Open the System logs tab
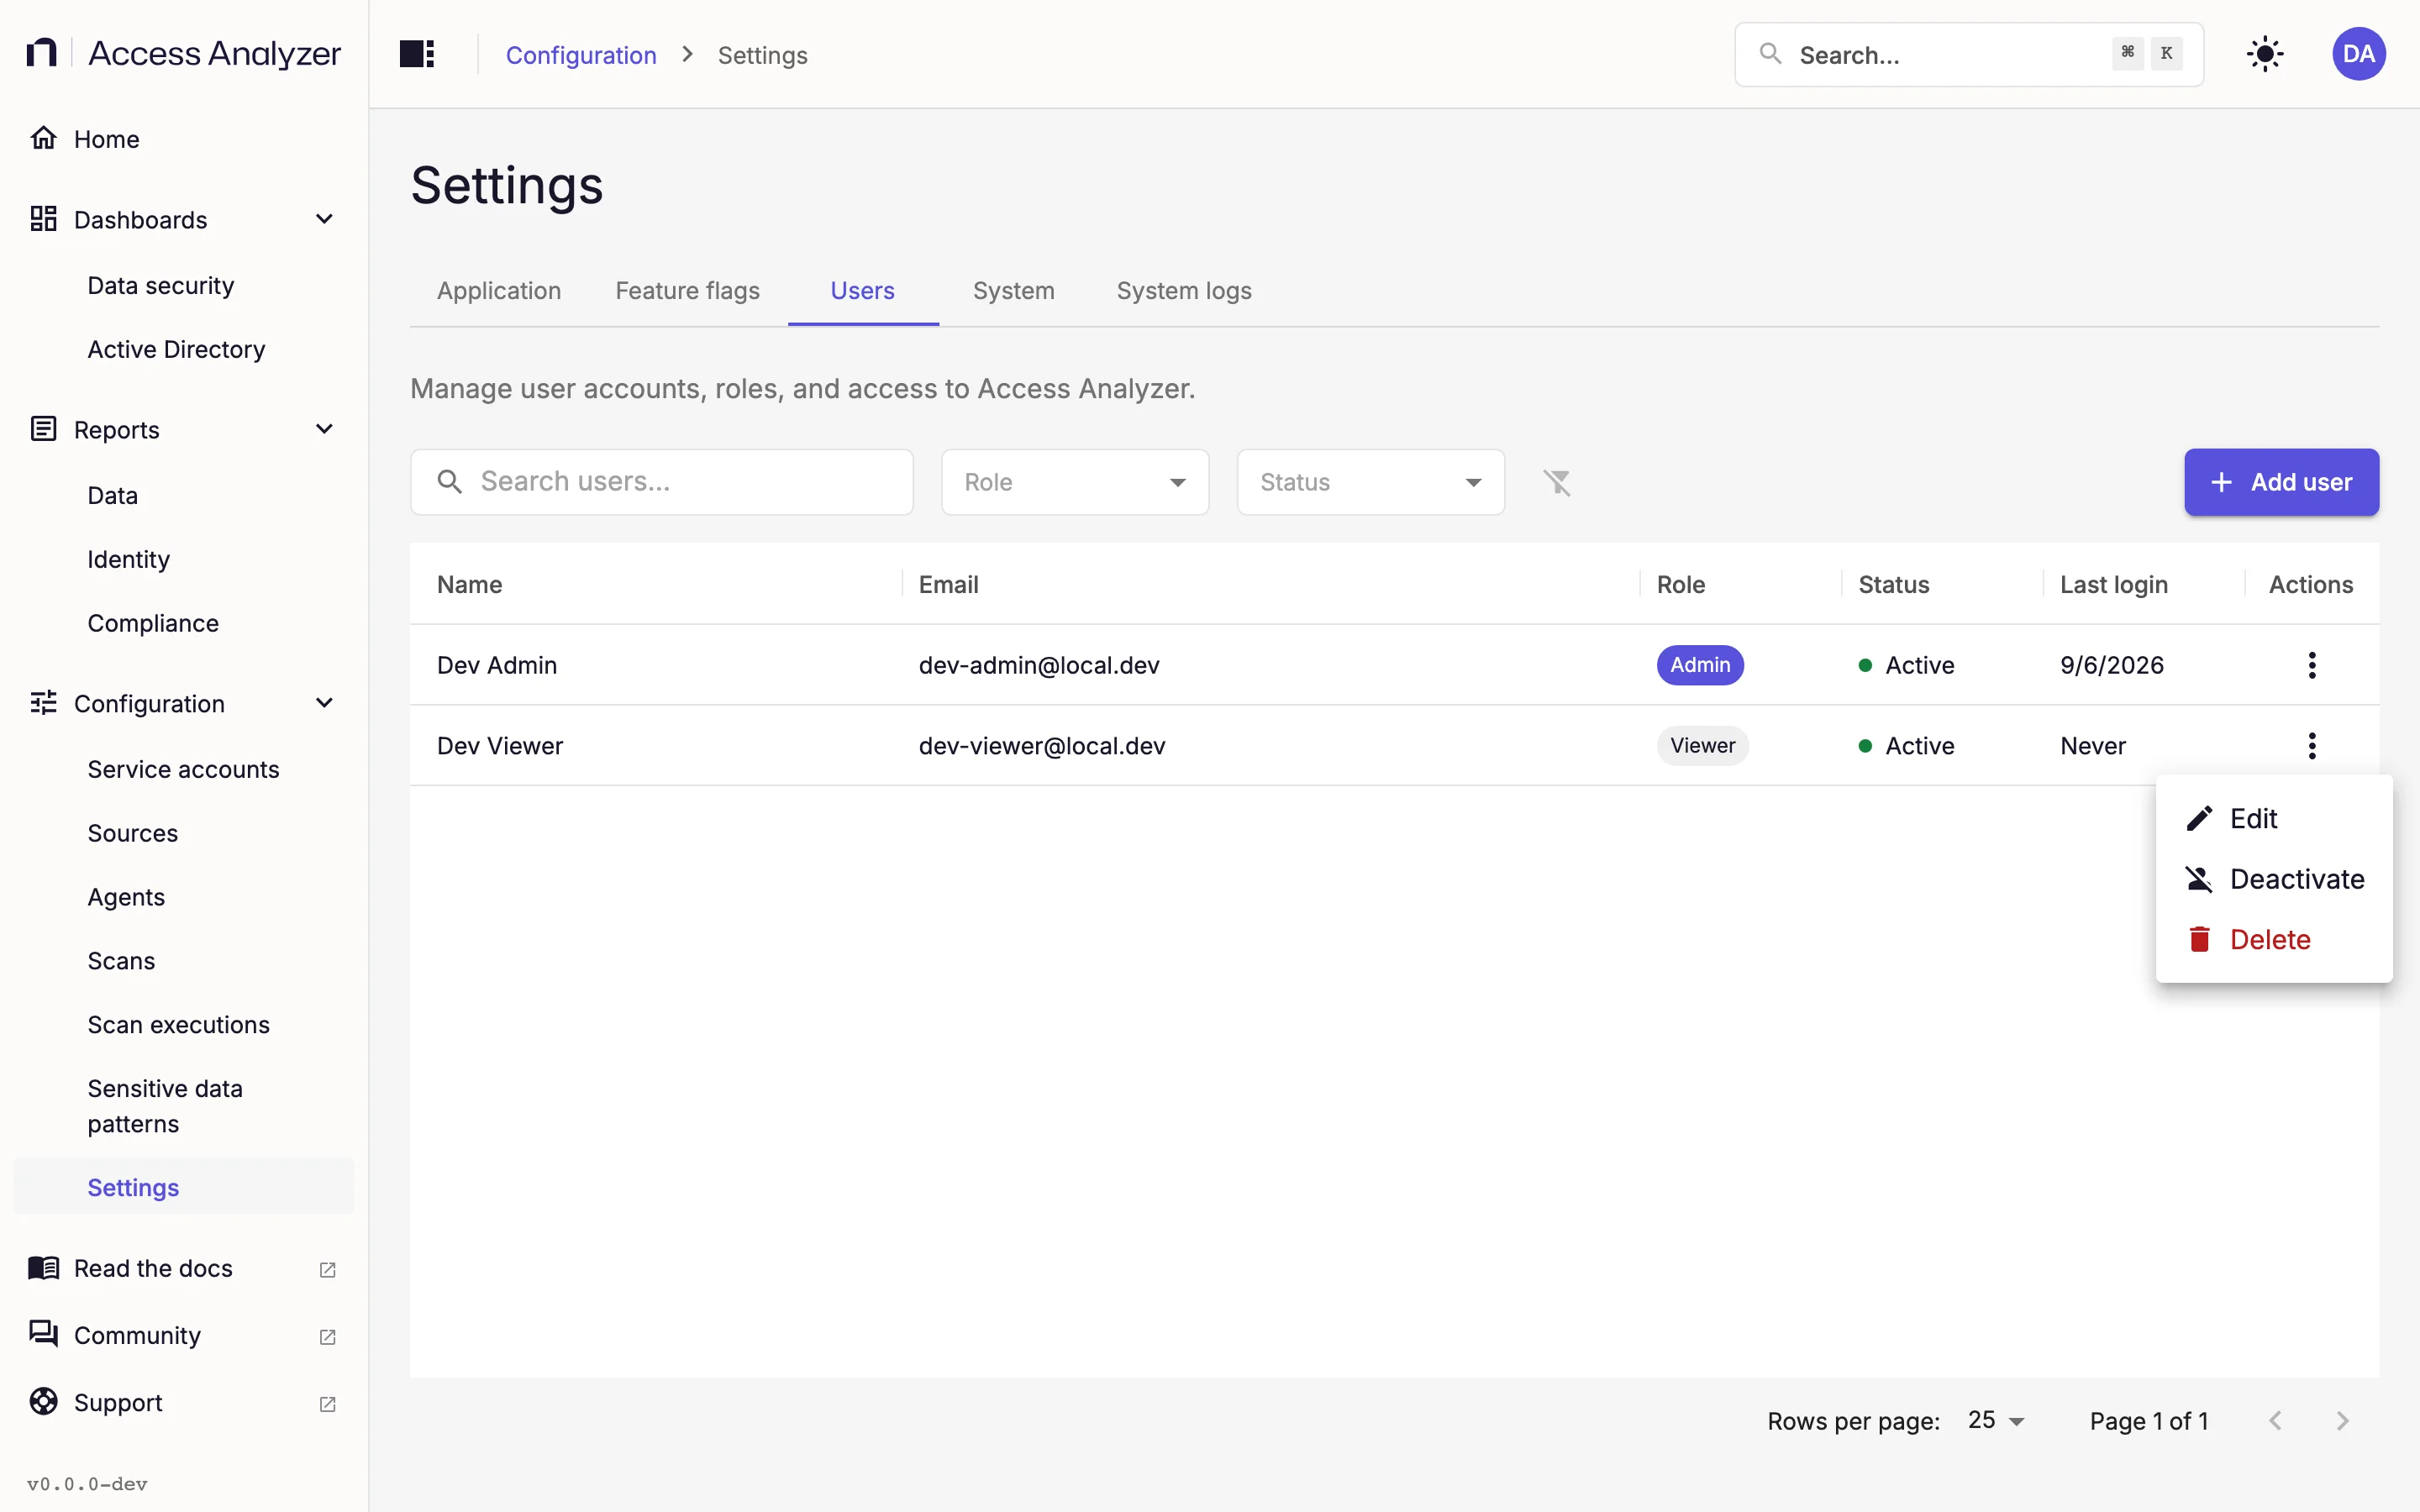The image size is (2420, 1512). [x=1184, y=291]
